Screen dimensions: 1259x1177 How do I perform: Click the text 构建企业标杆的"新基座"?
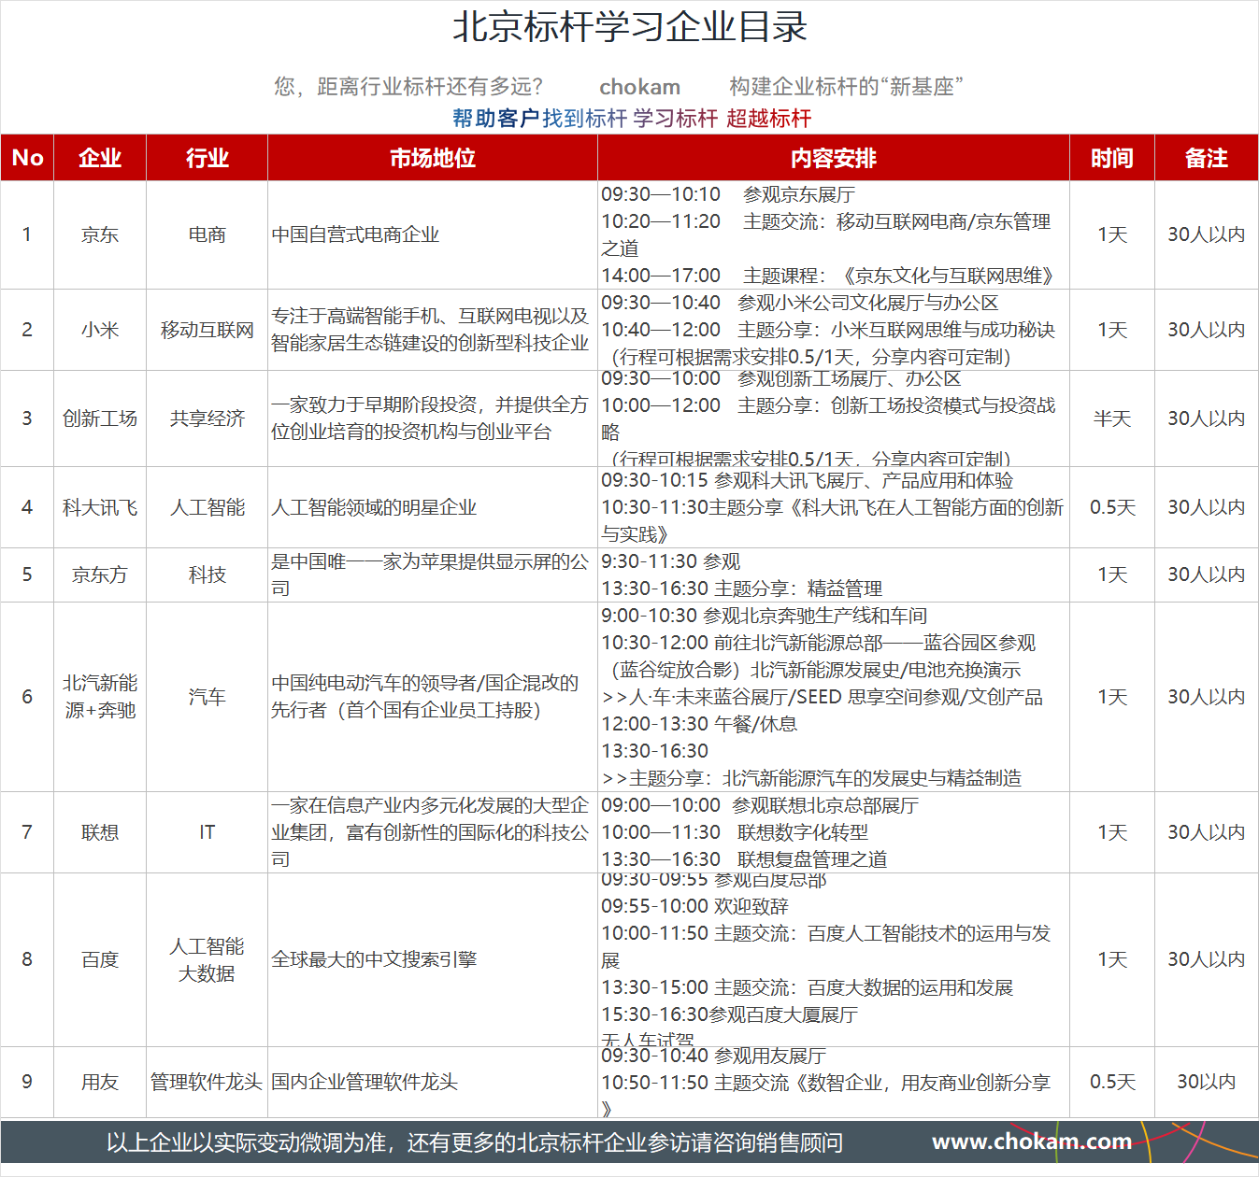click(846, 87)
